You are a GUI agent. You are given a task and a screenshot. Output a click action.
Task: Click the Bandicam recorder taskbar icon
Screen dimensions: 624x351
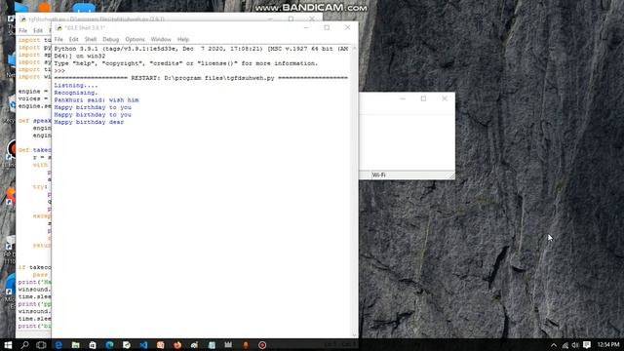(262, 344)
